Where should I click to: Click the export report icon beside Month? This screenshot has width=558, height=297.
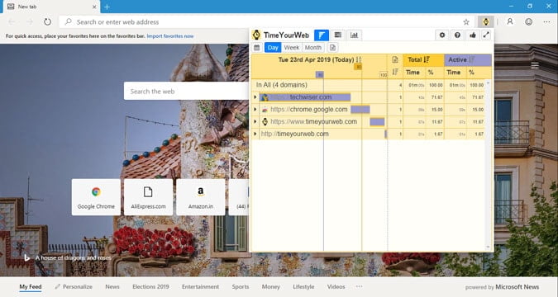332,48
